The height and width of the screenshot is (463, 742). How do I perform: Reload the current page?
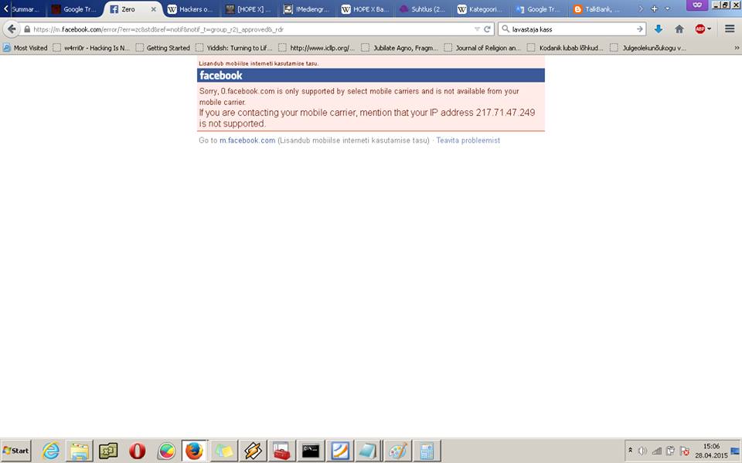point(487,29)
